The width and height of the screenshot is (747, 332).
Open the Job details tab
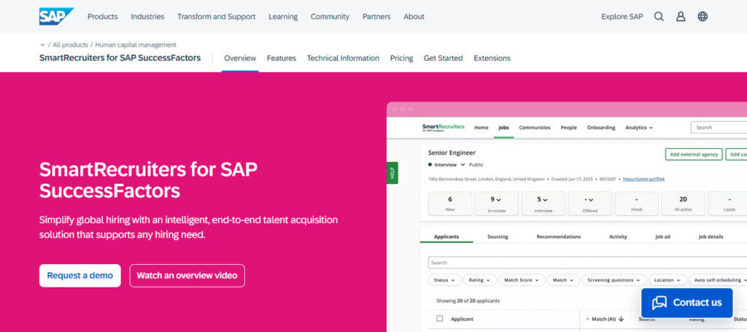(711, 236)
